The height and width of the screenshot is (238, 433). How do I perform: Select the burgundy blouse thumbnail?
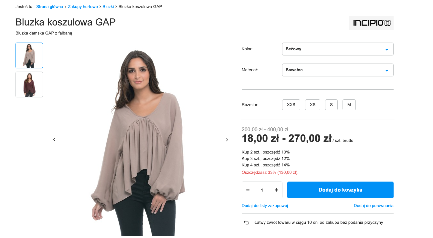[x=29, y=84]
